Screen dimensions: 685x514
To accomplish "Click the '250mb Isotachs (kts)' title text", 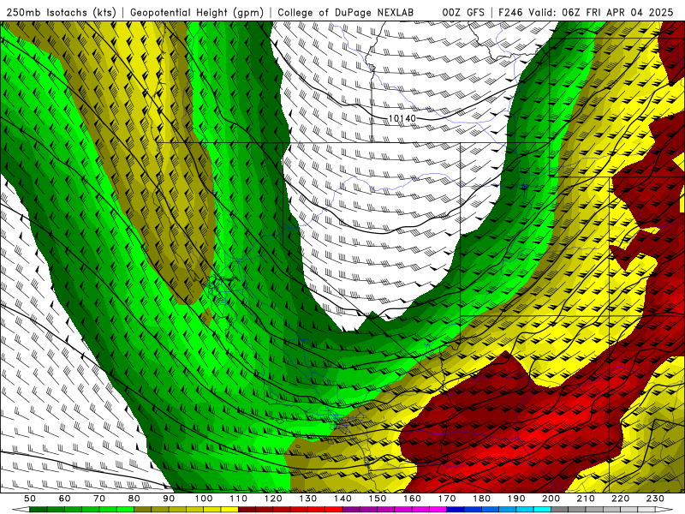I will [62, 13].
